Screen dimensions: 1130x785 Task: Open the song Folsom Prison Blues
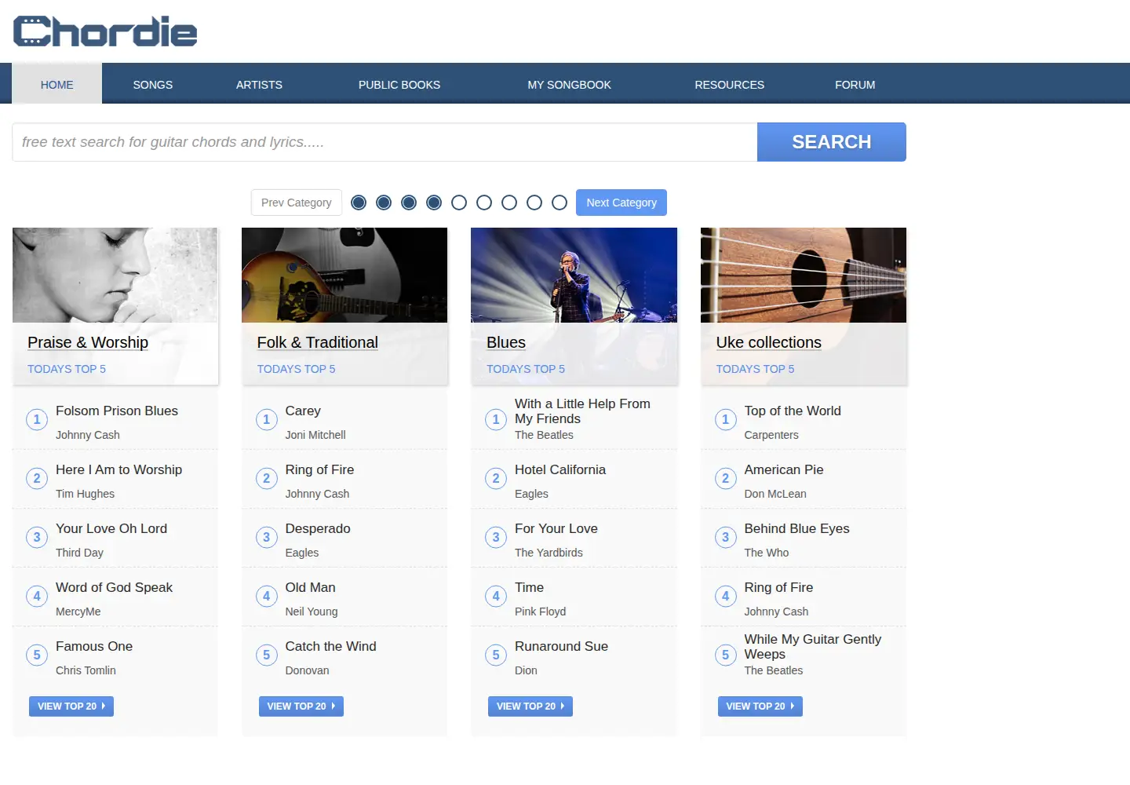[x=117, y=411]
